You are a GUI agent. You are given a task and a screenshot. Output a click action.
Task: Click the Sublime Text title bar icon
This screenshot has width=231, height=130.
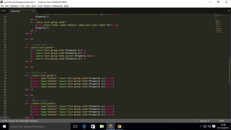click(x=1, y=2)
